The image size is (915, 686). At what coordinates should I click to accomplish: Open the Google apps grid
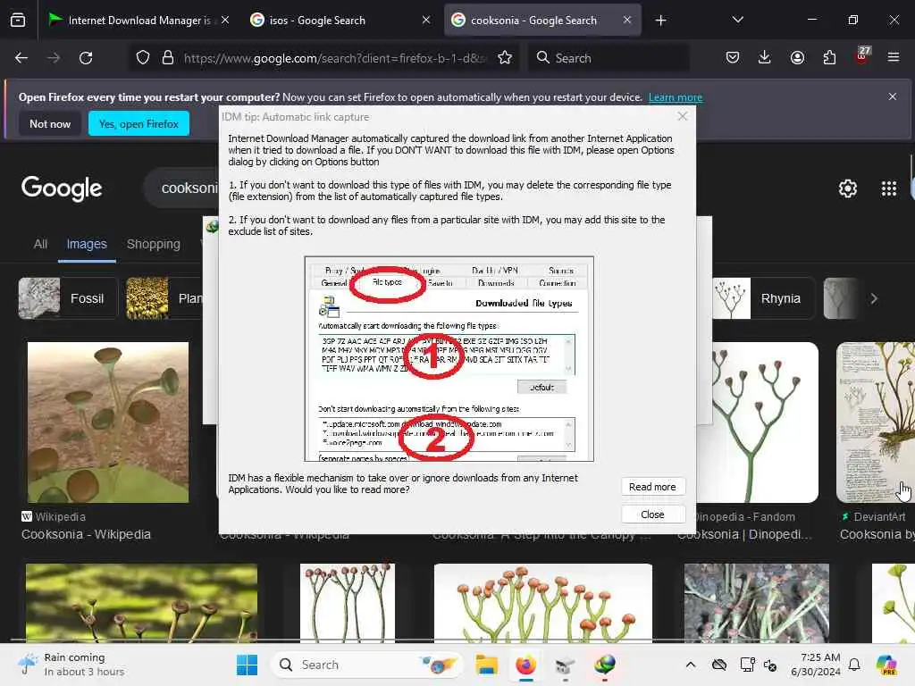889,188
